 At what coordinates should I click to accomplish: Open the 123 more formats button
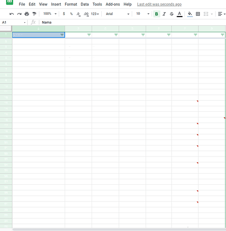(x=95, y=14)
